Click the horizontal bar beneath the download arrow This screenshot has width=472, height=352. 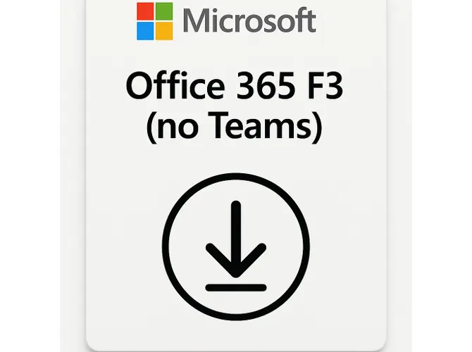pos(236,288)
